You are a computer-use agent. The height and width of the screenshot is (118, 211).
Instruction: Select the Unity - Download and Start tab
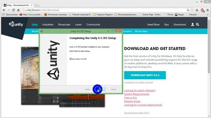point(18,5)
